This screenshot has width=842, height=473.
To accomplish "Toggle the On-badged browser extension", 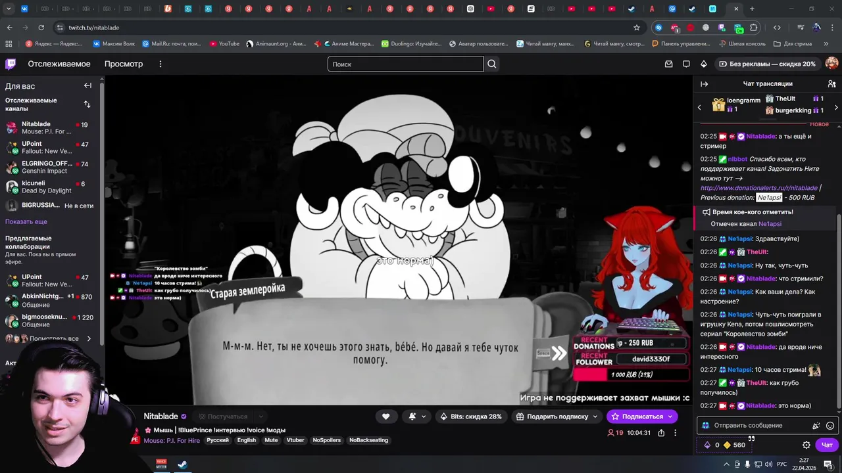I will (x=739, y=28).
